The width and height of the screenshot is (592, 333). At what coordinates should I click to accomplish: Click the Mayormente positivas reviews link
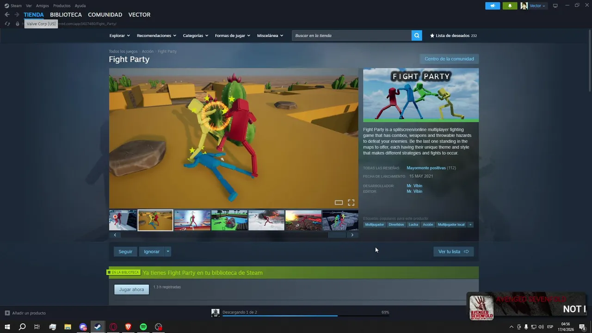(x=426, y=168)
